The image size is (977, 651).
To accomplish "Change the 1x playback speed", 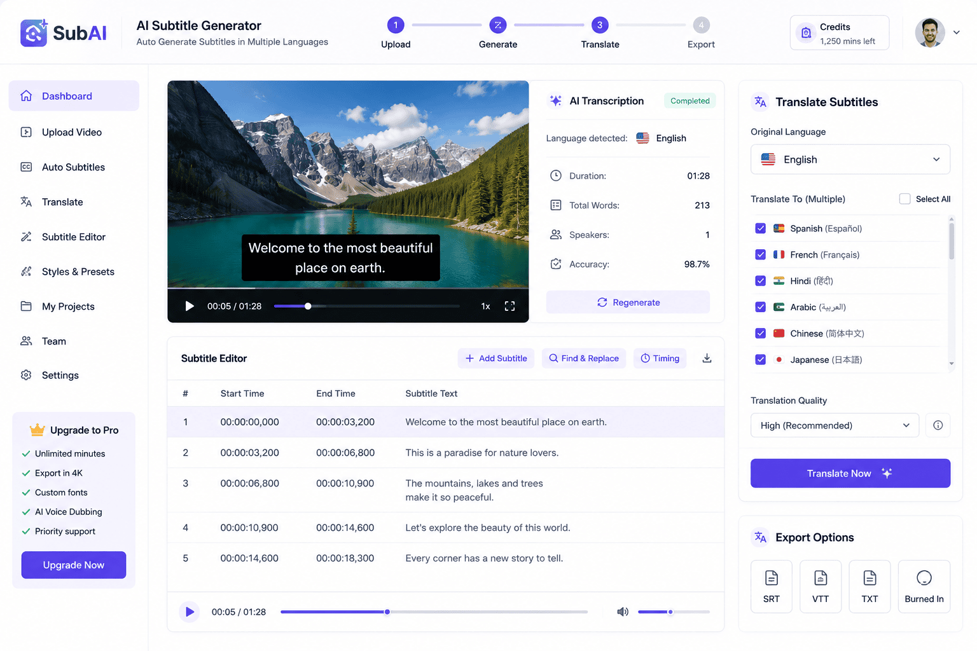I will (x=485, y=306).
